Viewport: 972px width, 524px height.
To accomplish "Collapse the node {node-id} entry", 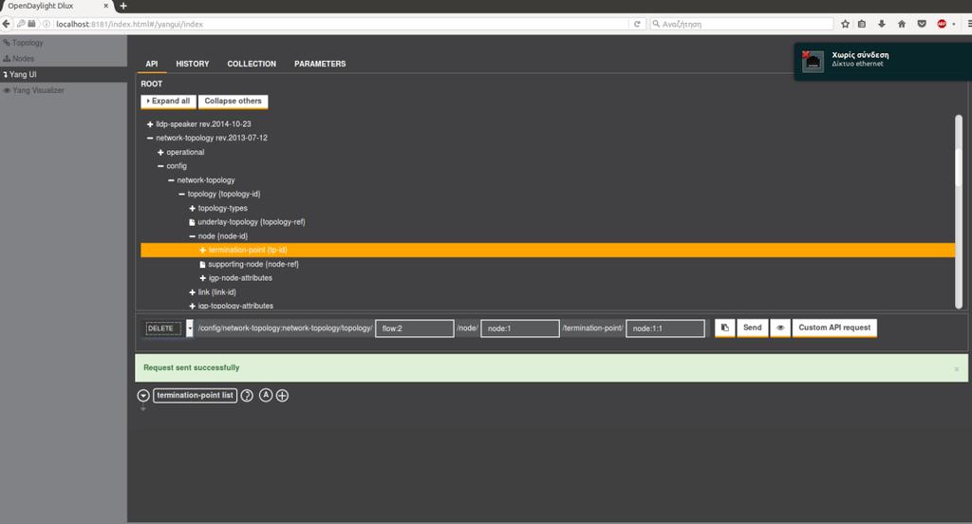I will 192,236.
